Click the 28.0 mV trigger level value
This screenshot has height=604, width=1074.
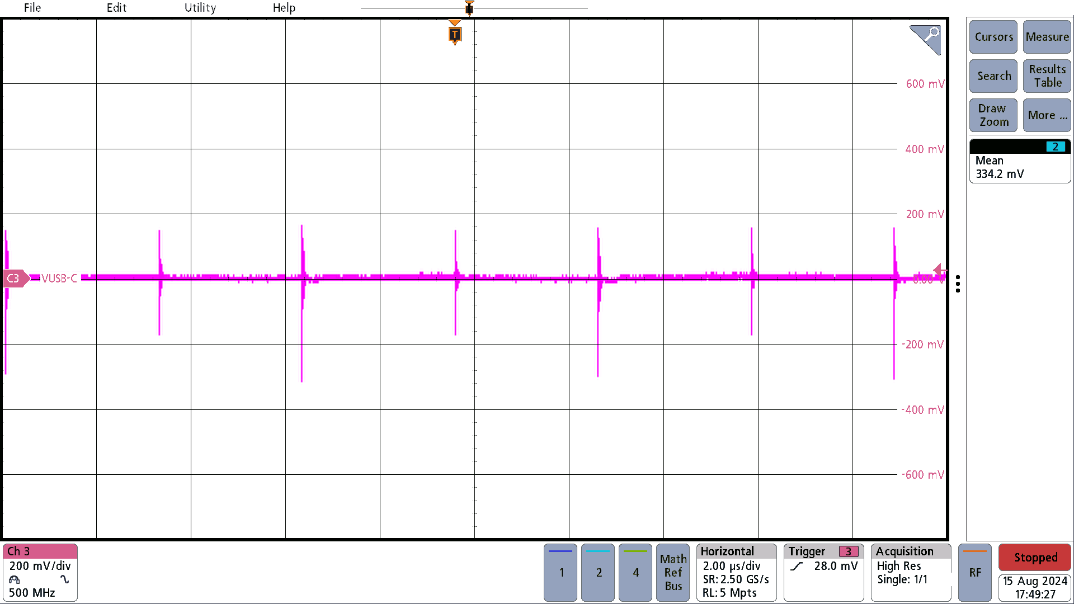click(x=836, y=566)
